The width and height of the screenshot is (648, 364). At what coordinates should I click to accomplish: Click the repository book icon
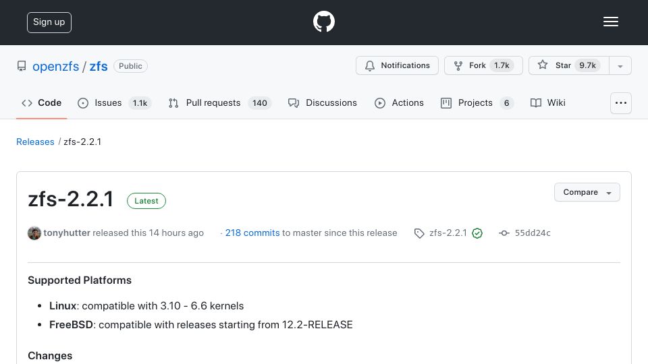coord(22,66)
